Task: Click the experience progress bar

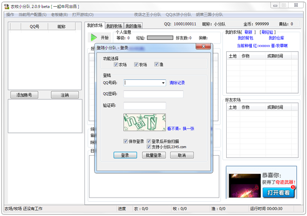Action: (x=160, y=37)
